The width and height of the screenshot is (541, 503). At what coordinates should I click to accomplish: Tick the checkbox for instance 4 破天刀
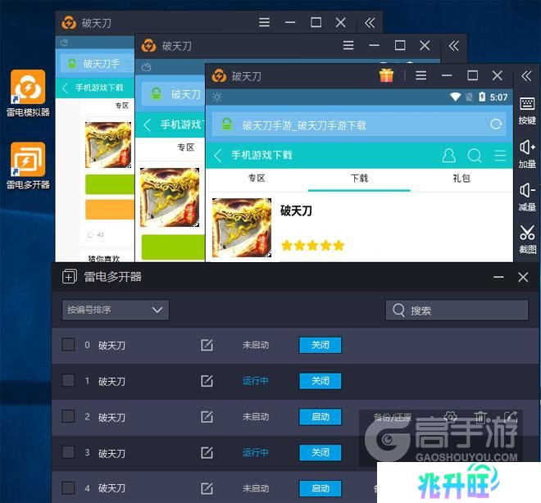68,487
